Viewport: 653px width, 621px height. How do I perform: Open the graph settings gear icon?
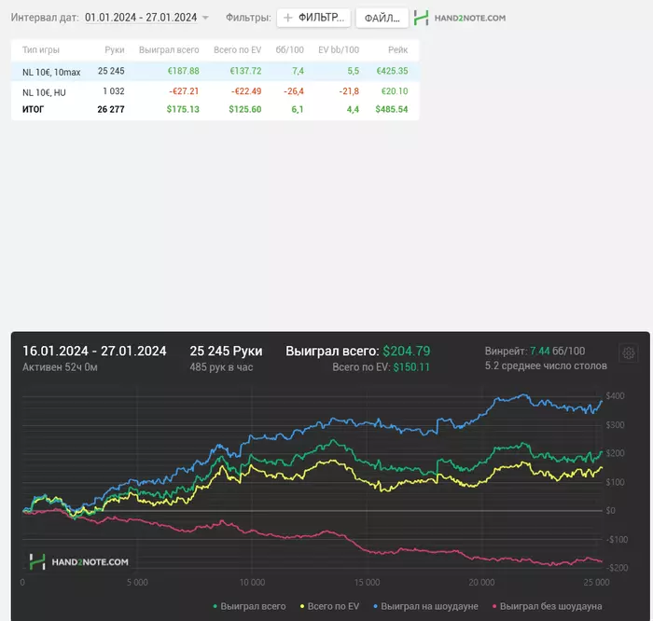point(628,353)
